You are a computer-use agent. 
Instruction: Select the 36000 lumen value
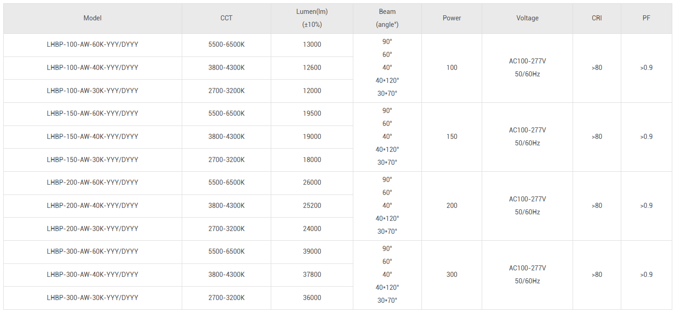[x=312, y=298]
